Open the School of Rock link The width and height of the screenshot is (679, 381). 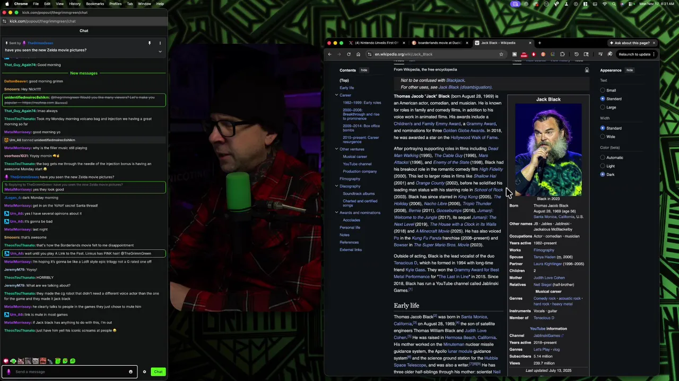click(x=489, y=190)
